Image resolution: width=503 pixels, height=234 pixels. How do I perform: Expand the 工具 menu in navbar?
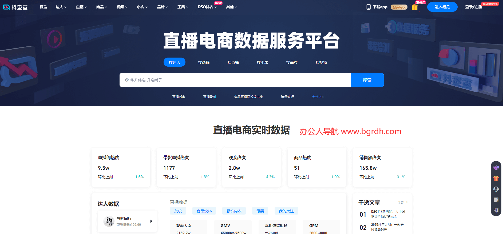183,7
